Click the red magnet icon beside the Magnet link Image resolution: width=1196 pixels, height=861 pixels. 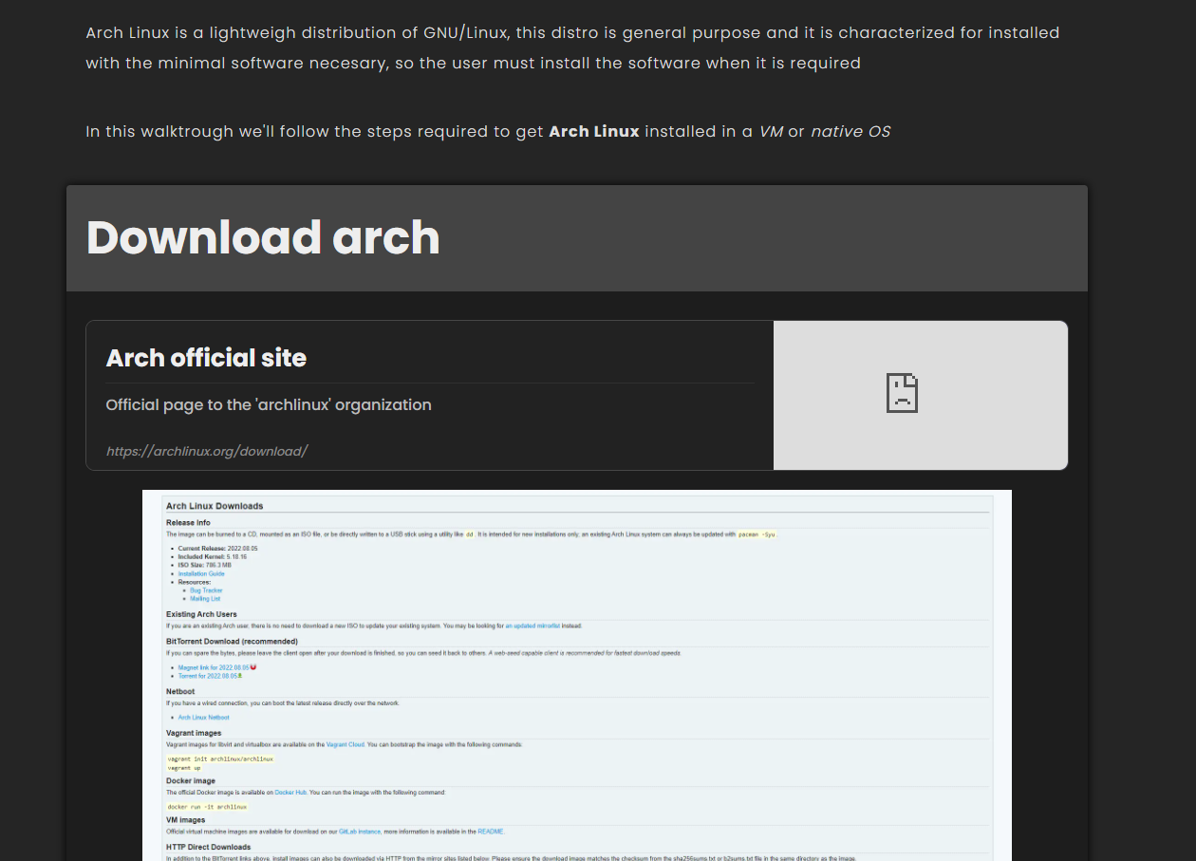click(253, 667)
